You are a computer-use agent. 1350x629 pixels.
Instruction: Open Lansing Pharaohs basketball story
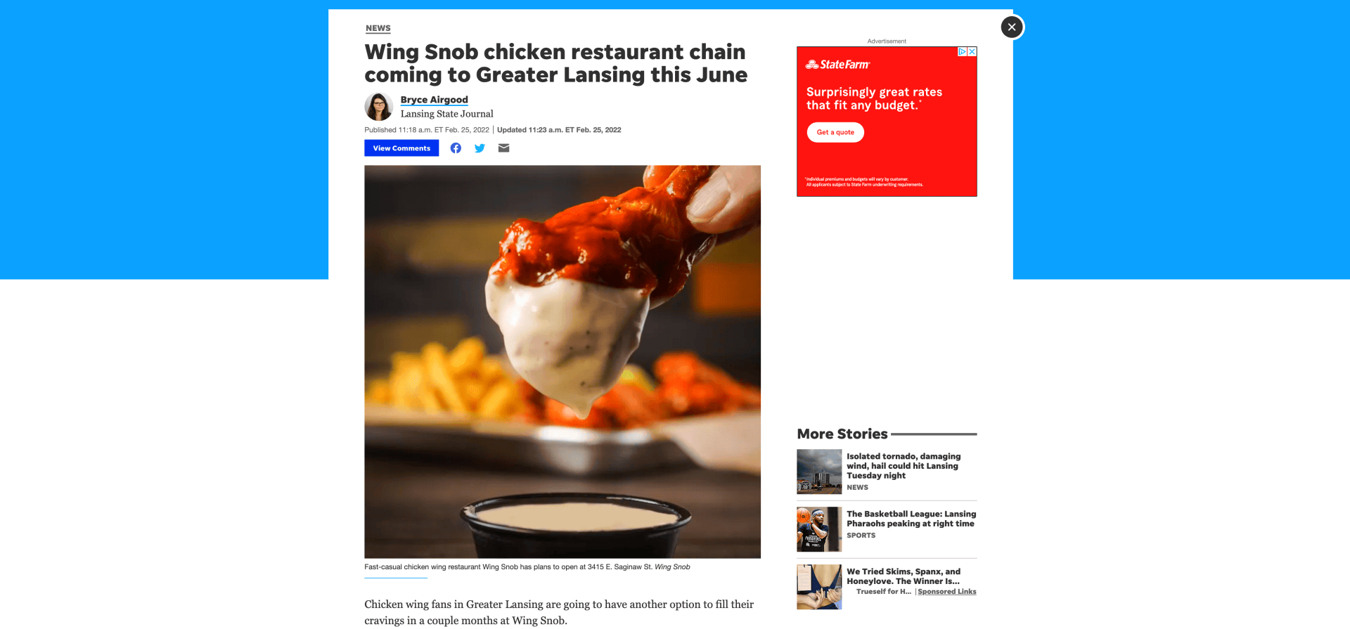click(x=911, y=519)
